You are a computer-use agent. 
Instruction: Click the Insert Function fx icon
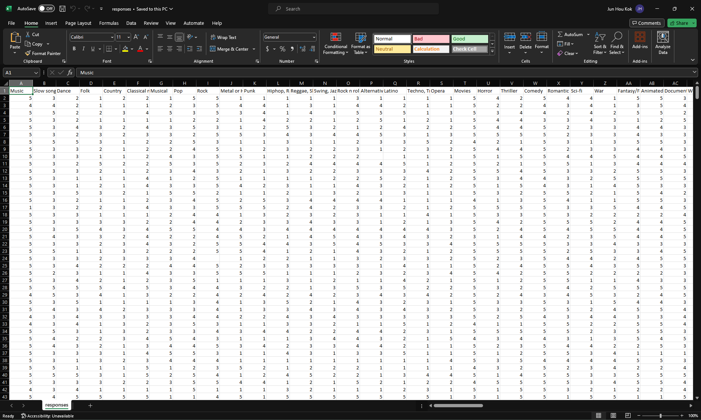(70, 72)
